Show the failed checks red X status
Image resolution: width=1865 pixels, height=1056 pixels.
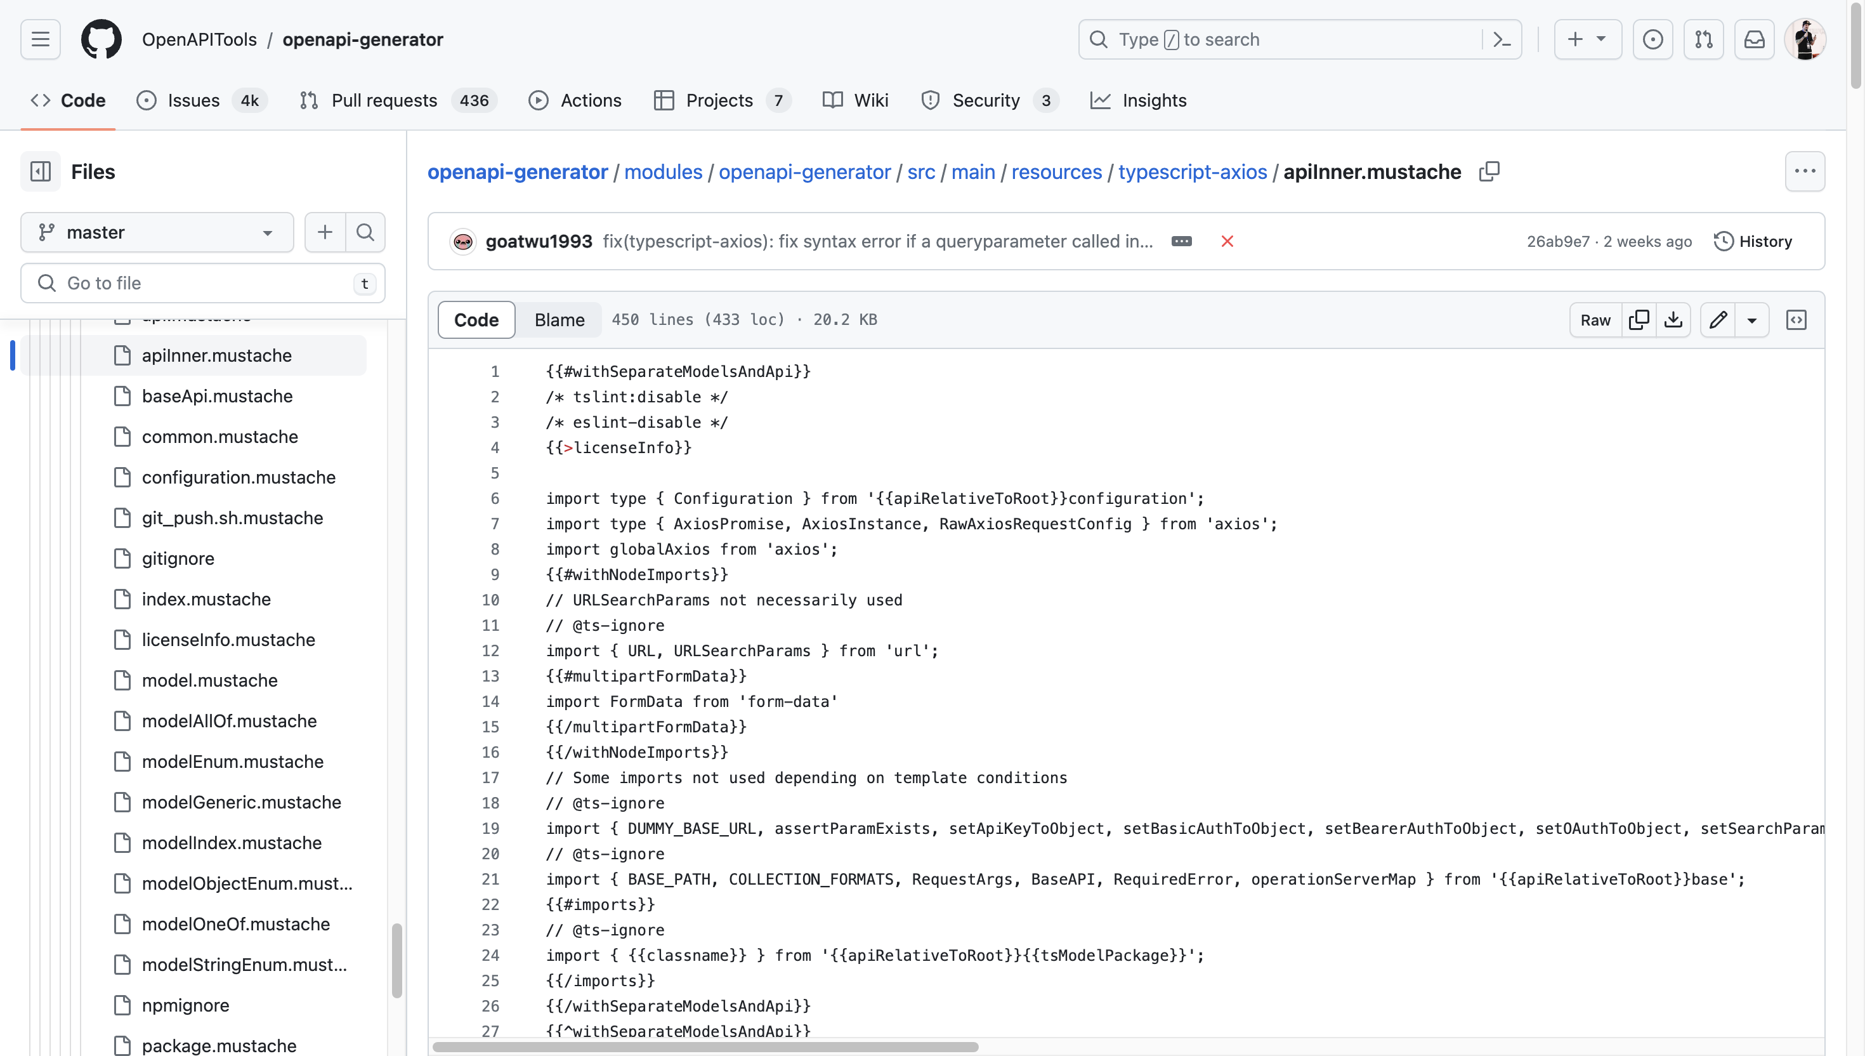(x=1227, y=242)
